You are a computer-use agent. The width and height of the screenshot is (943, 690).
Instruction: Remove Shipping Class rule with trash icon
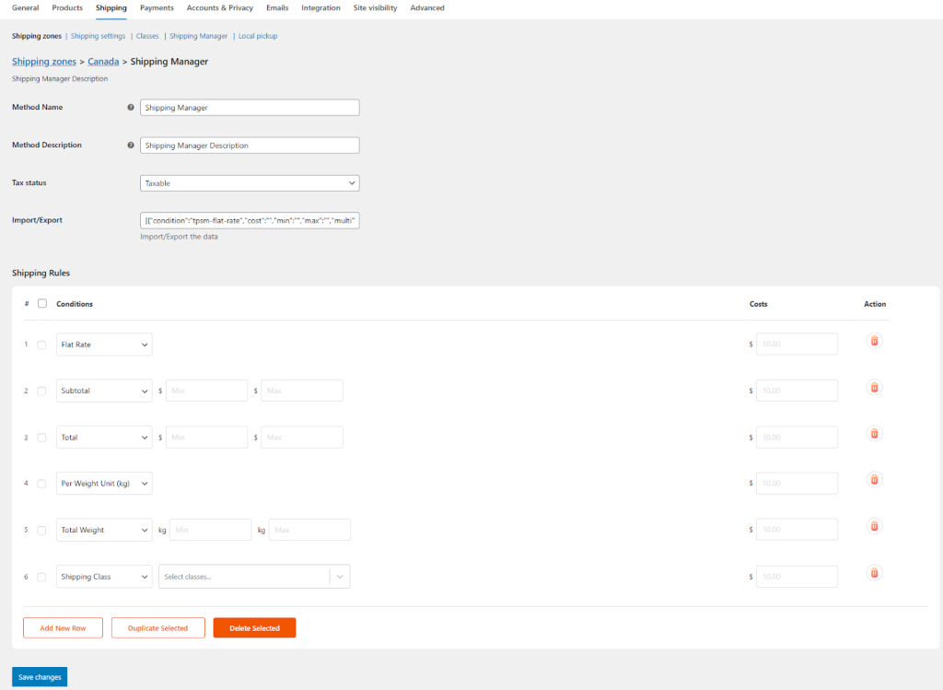[874, 573]
